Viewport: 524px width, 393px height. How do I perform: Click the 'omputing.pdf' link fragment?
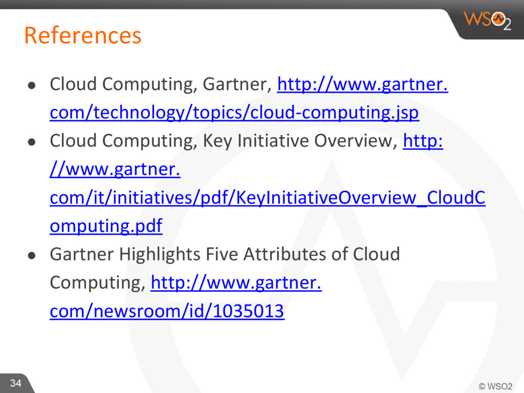tap(106, 226)
